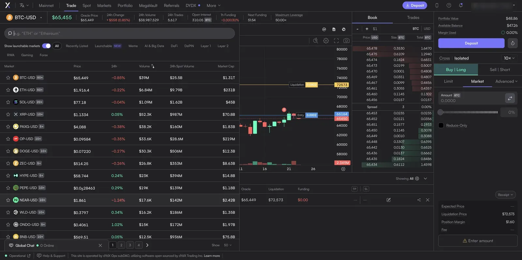Screen dimensions: 522x260
Task: Decrease order book grouping with minus
Action: click(x=358, y=29)
